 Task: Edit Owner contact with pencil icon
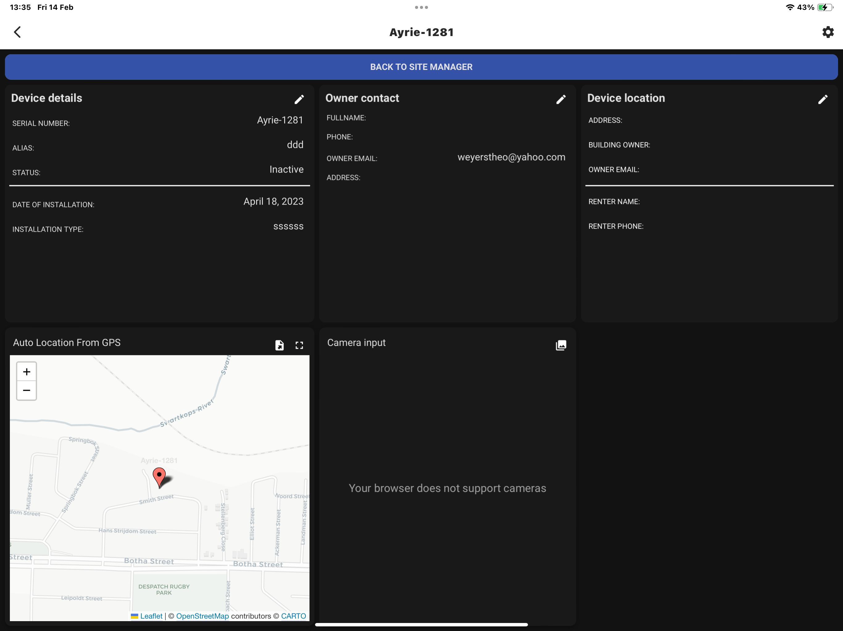(561, 99)
